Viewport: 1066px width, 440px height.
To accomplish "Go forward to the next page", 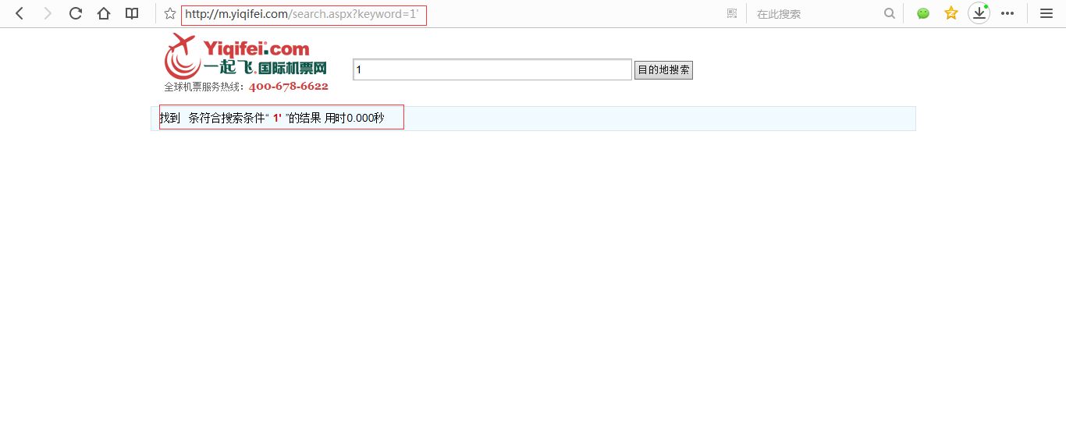I will pyautogui.click(x=48, y=13).
